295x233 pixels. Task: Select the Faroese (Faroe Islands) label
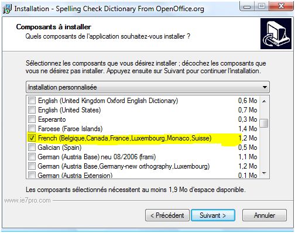point(70,129)
